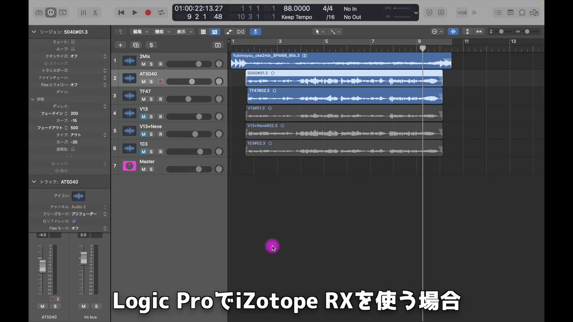Open the media Browsers icon

tap(534, 12)
